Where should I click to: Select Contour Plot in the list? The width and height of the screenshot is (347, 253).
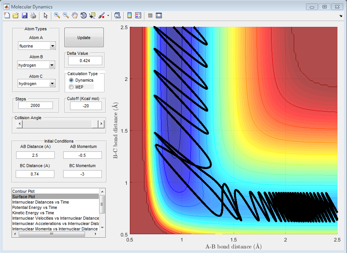click(55, 191)
